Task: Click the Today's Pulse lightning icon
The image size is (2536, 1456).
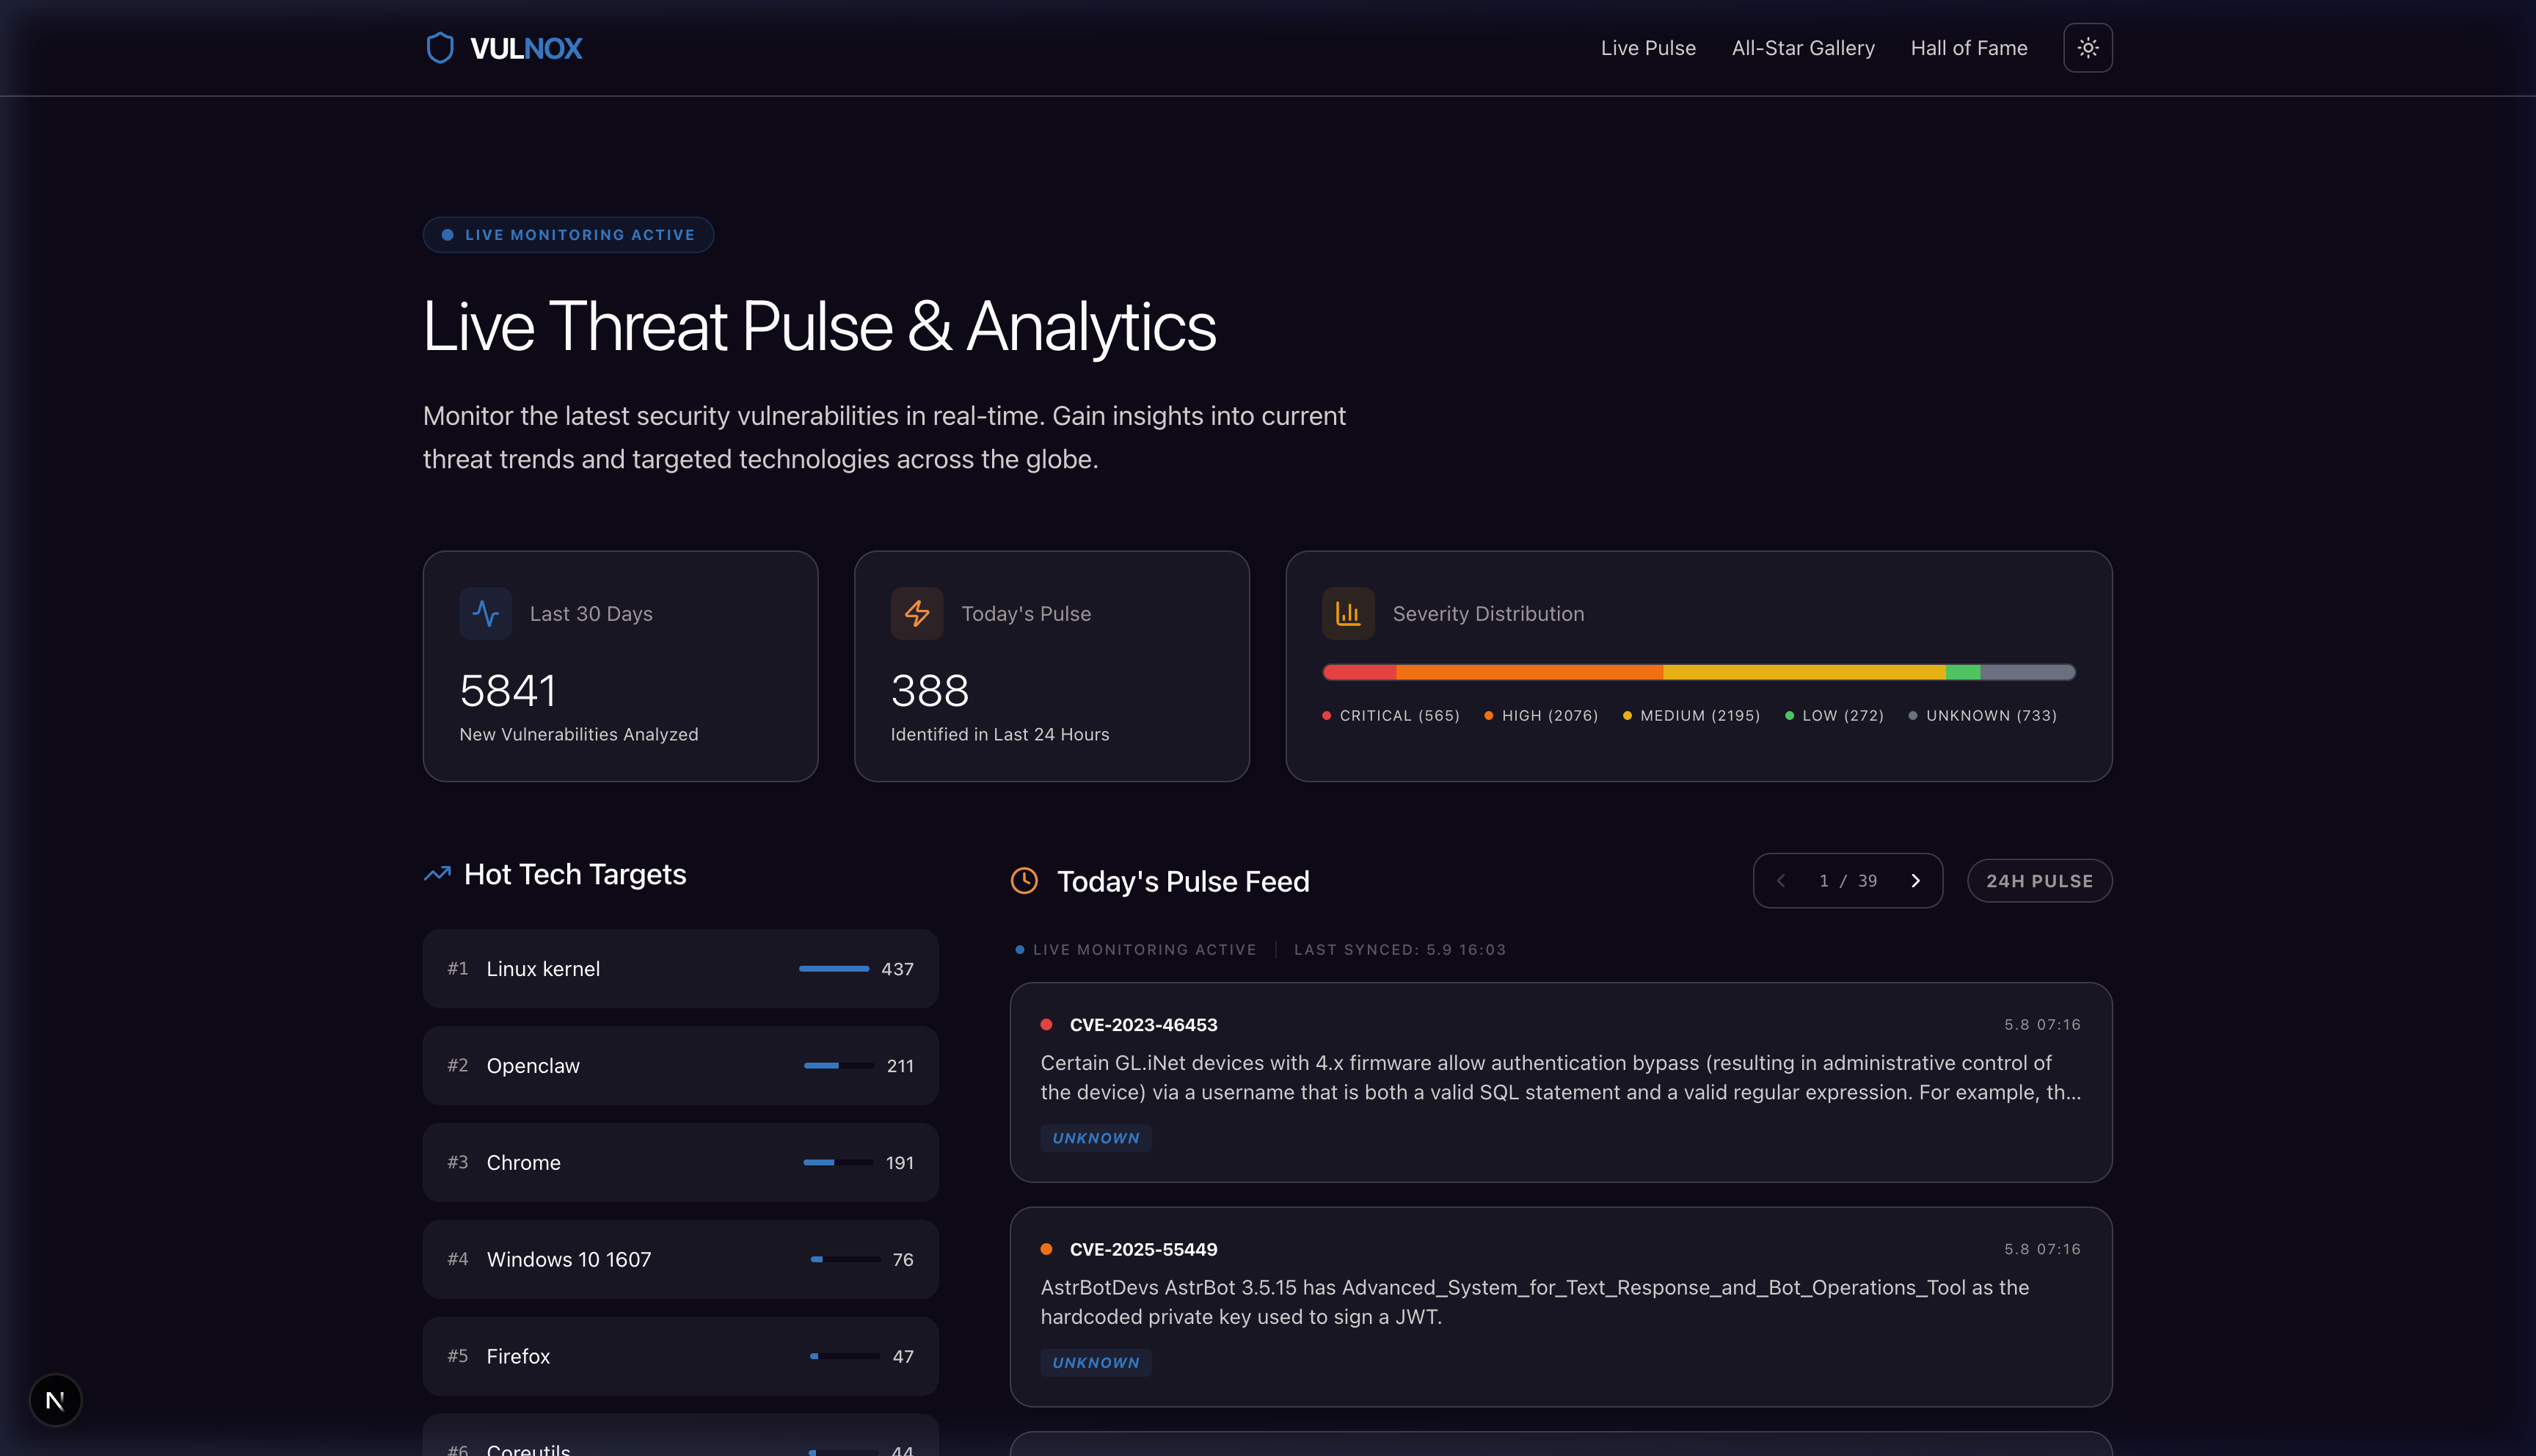Action: coord(917,613)
